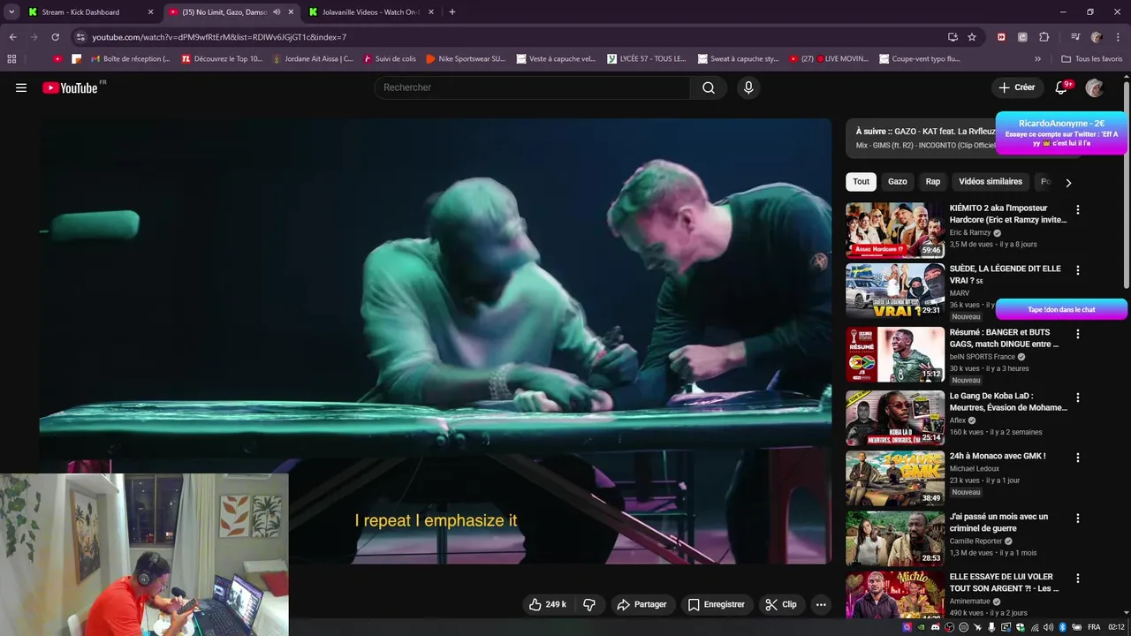Open Discord from the system tray
1131x636 pixels.
pos(936,627)
